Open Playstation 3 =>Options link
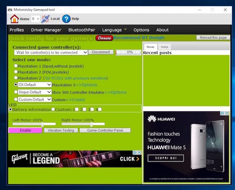 pos(86,85)
